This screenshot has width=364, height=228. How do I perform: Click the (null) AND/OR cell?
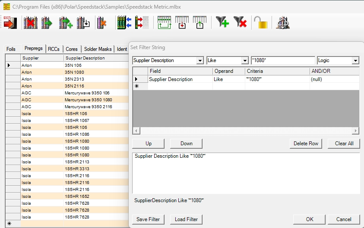click(335, 79)
